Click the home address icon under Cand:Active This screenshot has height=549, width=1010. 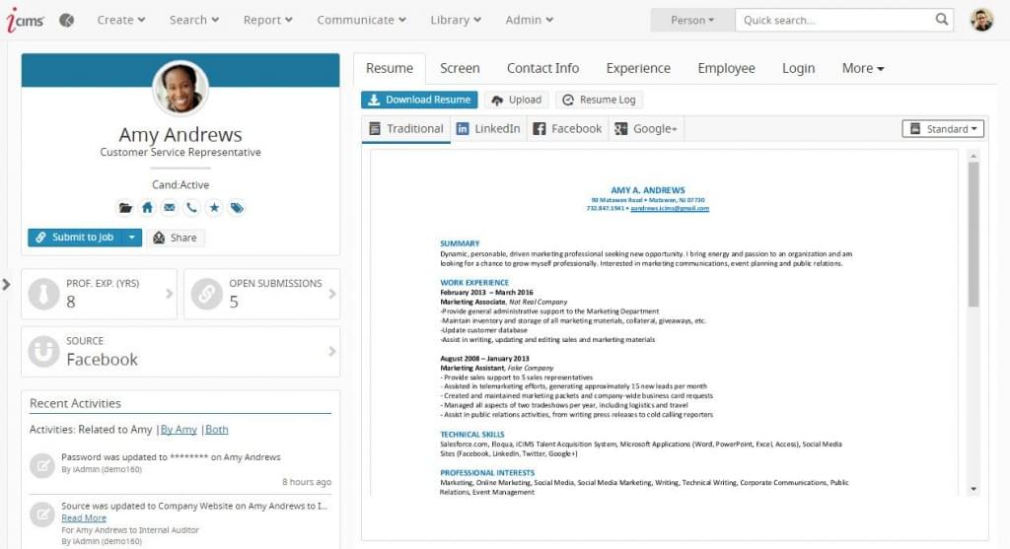tap(148, 208)
